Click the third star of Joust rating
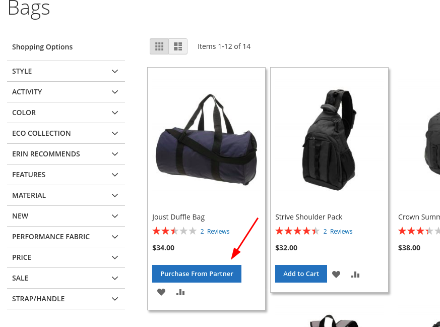Image resolution: width=440 pixels, height=327 pixels. tap(174, 231)
